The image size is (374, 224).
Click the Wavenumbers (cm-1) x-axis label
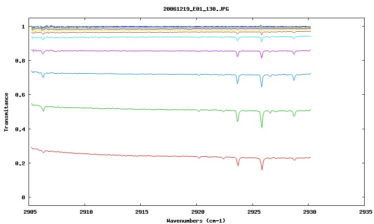[x=196, y=221]
